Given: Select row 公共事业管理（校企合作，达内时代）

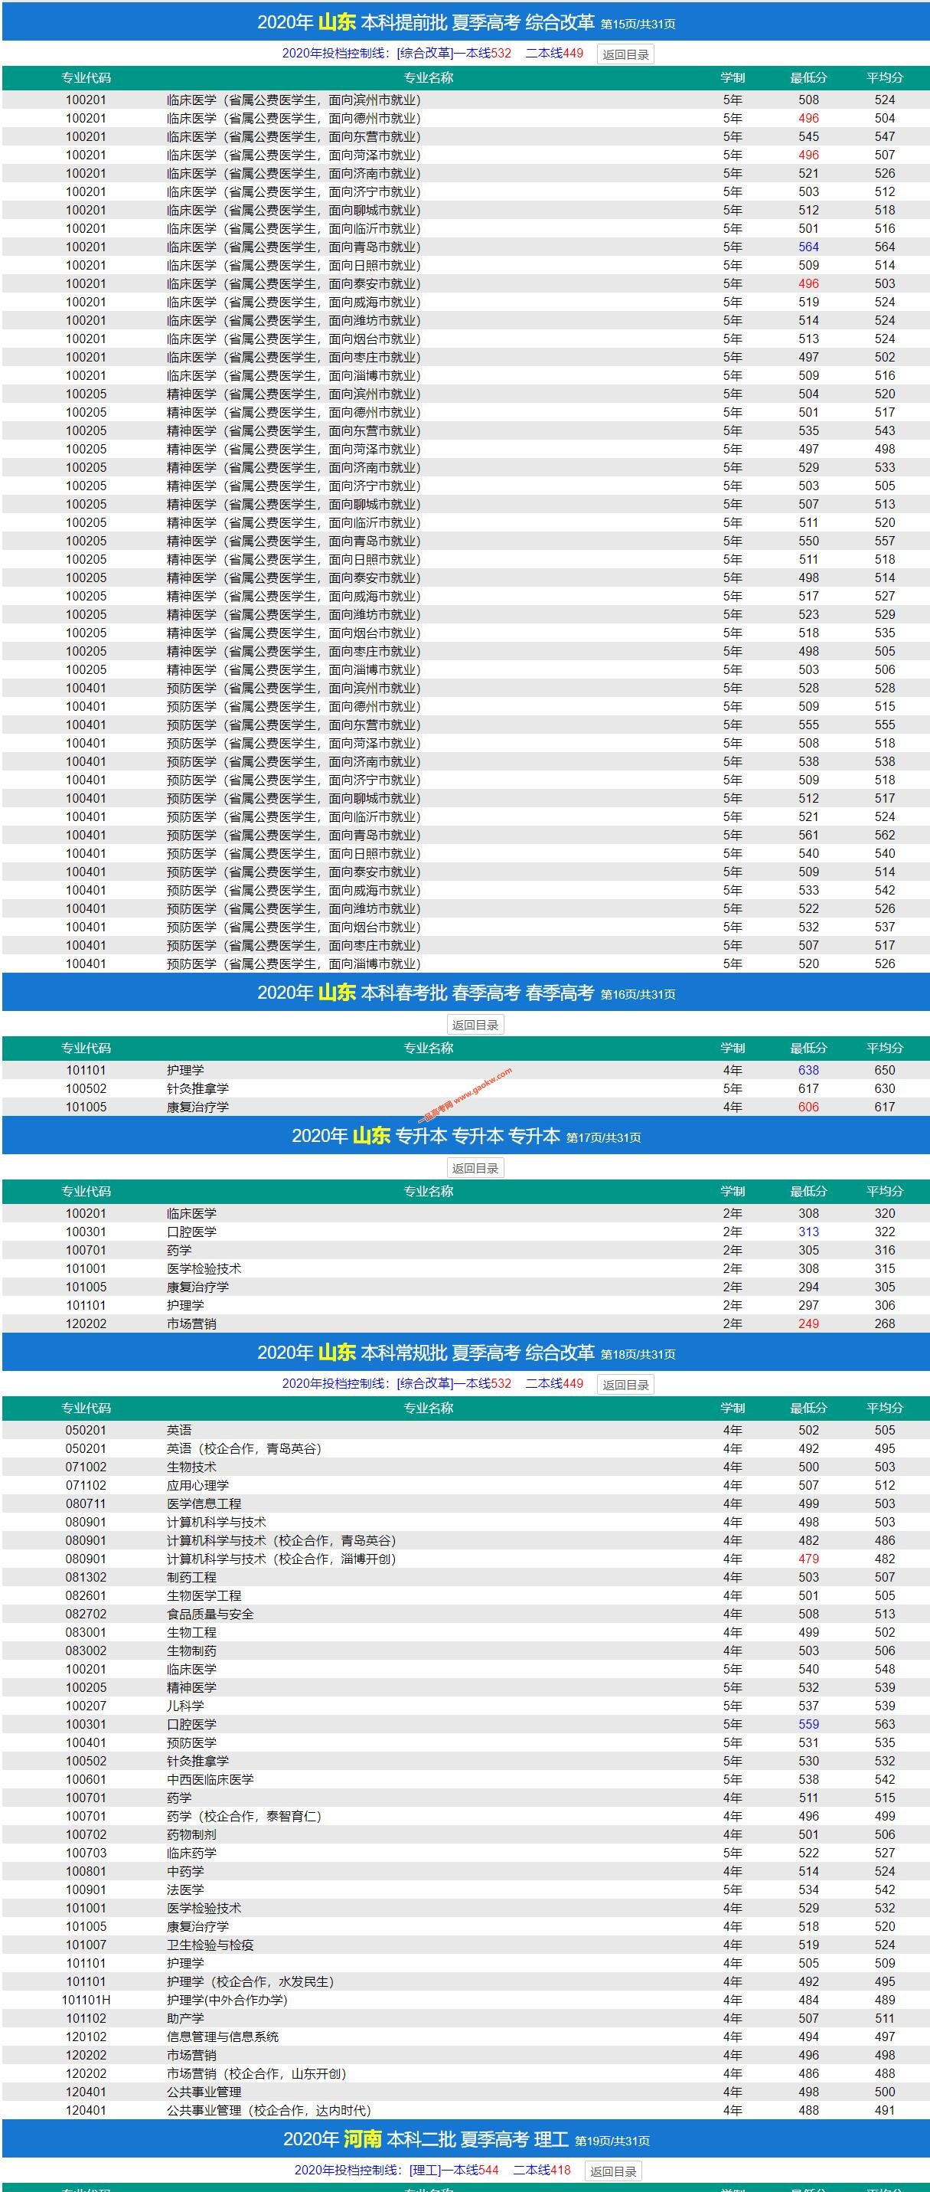Looking at the screenshot, I should coord(466,2110).
